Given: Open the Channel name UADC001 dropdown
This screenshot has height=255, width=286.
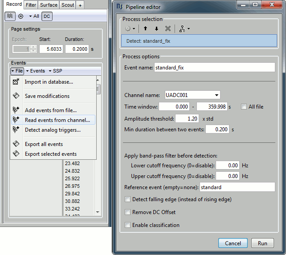Looking at the screenshot, I should tap(192, 95).
